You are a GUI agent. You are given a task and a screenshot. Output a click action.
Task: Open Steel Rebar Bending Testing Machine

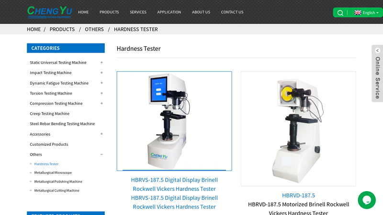pos(62,124)
